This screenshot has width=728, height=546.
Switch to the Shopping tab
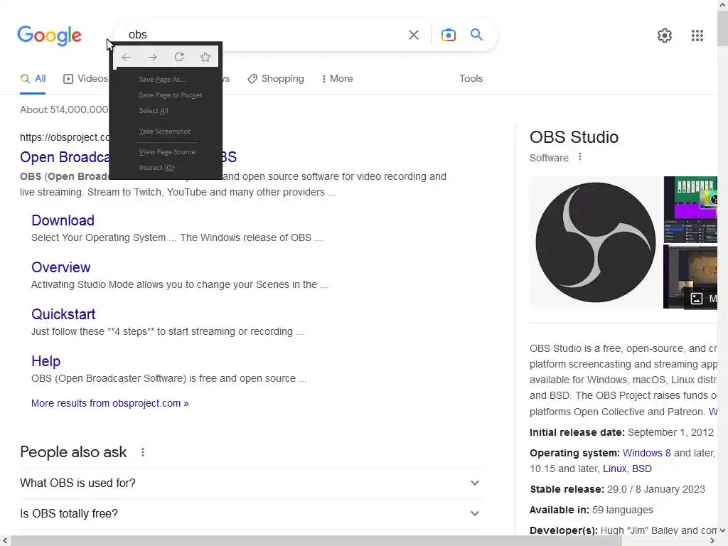276,79
